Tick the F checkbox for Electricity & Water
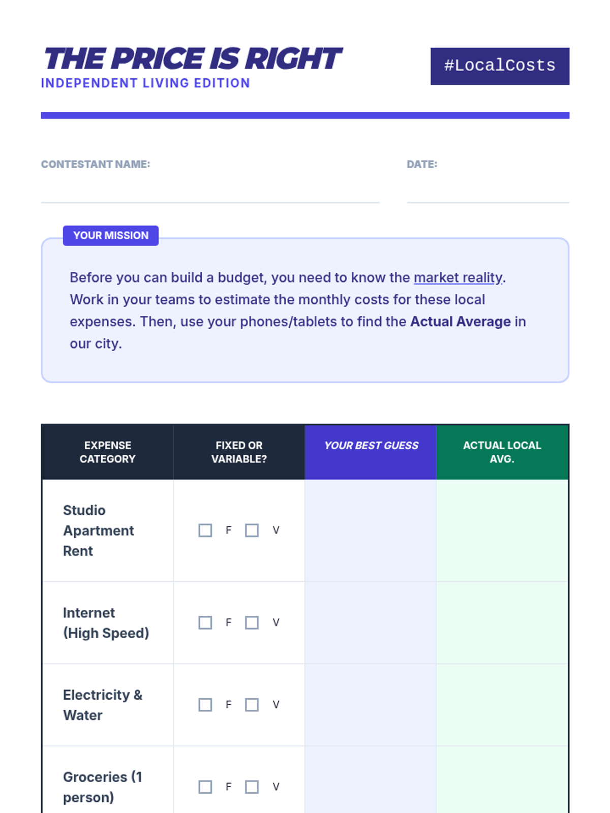Viewport: 610px width, 813px height. [x=205, y=705]
